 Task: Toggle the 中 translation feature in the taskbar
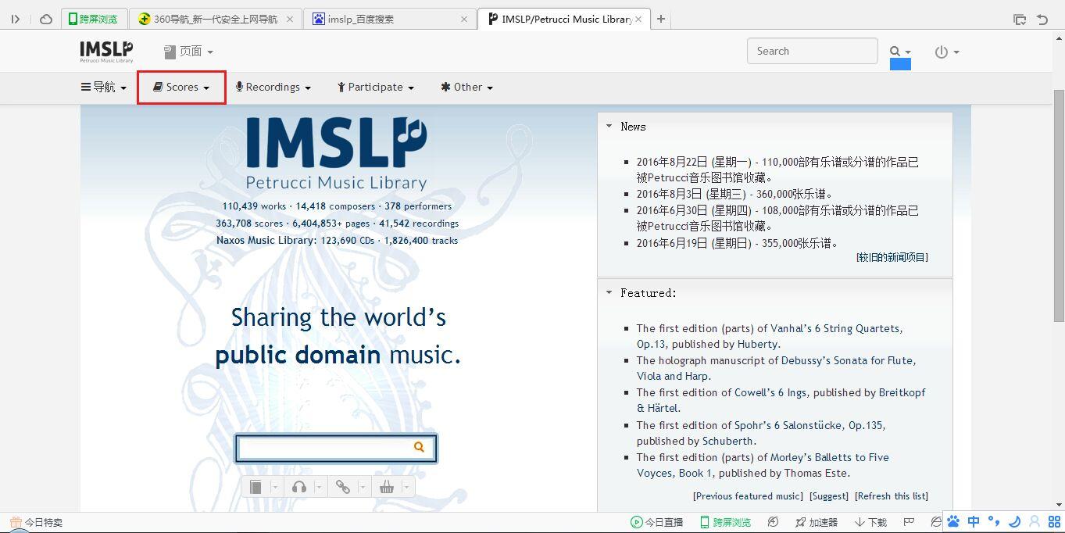pos(974,521)
